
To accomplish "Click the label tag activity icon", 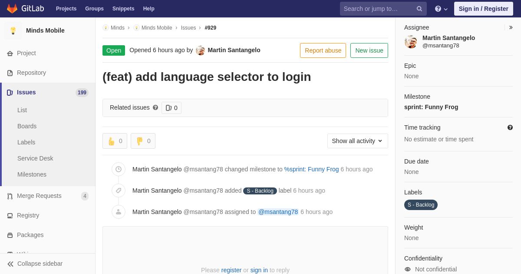I will pos(119,190).
